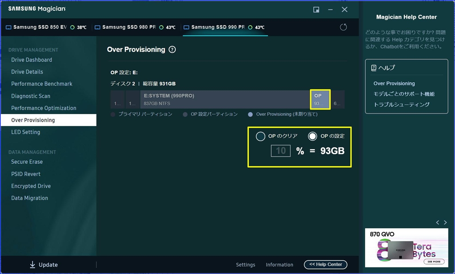455x274 pixels.
Task: Switch to Samsung SSD 990 PRO tab
Action: coord(225,27)
